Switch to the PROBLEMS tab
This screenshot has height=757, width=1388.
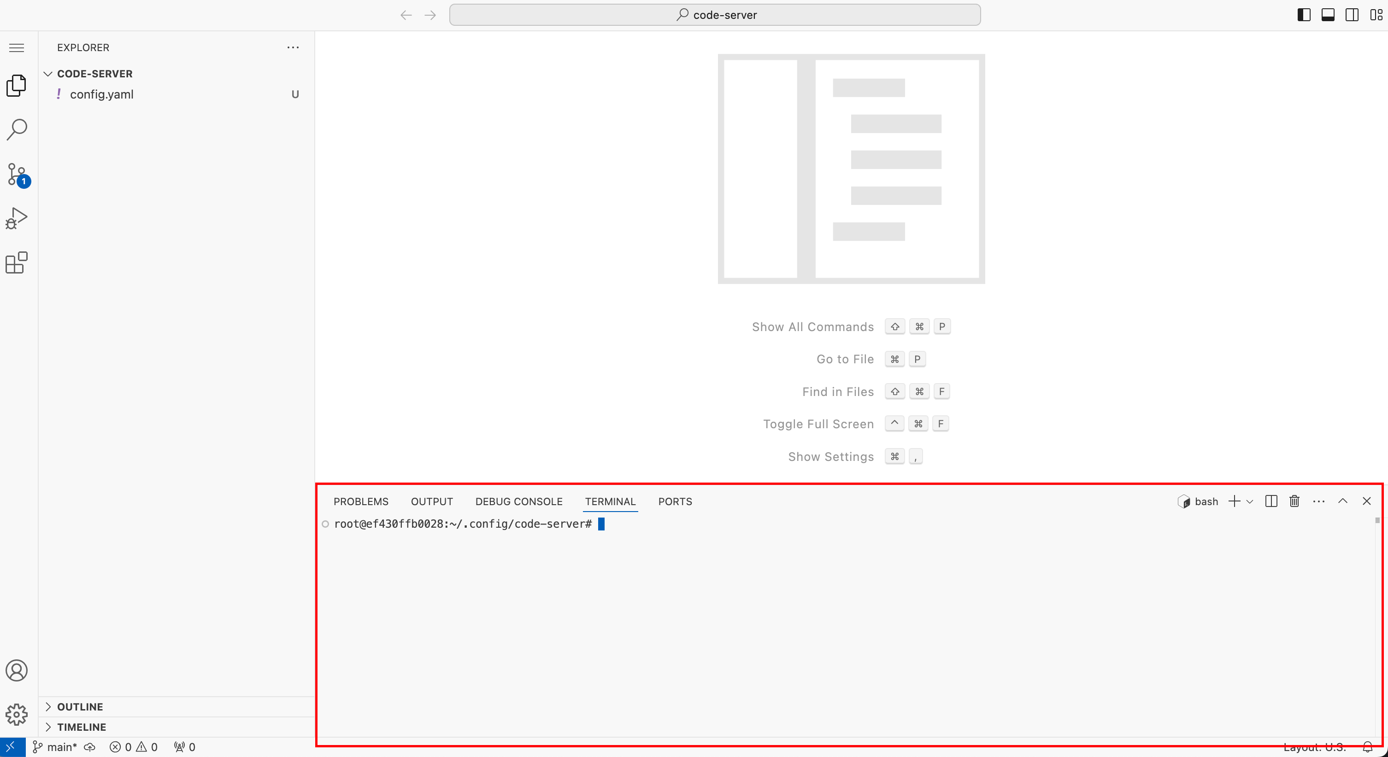coord(361,501)
